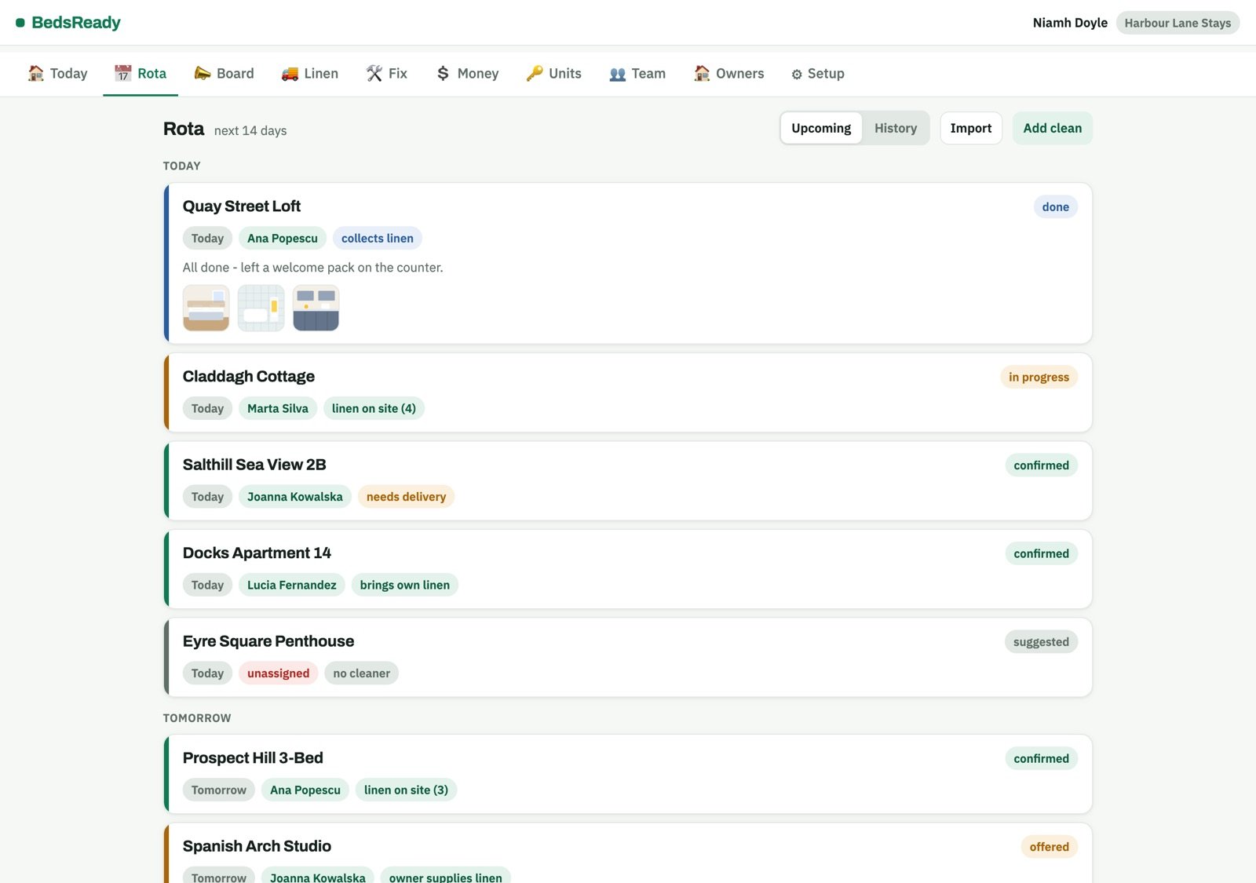Image resolution: width=1256 pixels, height=883 pixels.
Task: Open the Prospect Hill 3-Bed card title
Action: (253, 757)
